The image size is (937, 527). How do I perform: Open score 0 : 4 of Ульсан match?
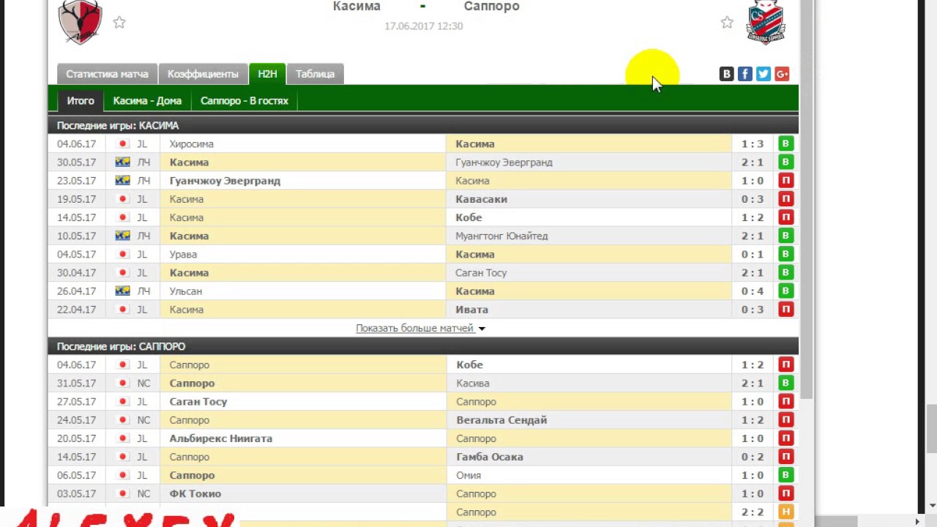click(x=752, y=291)
